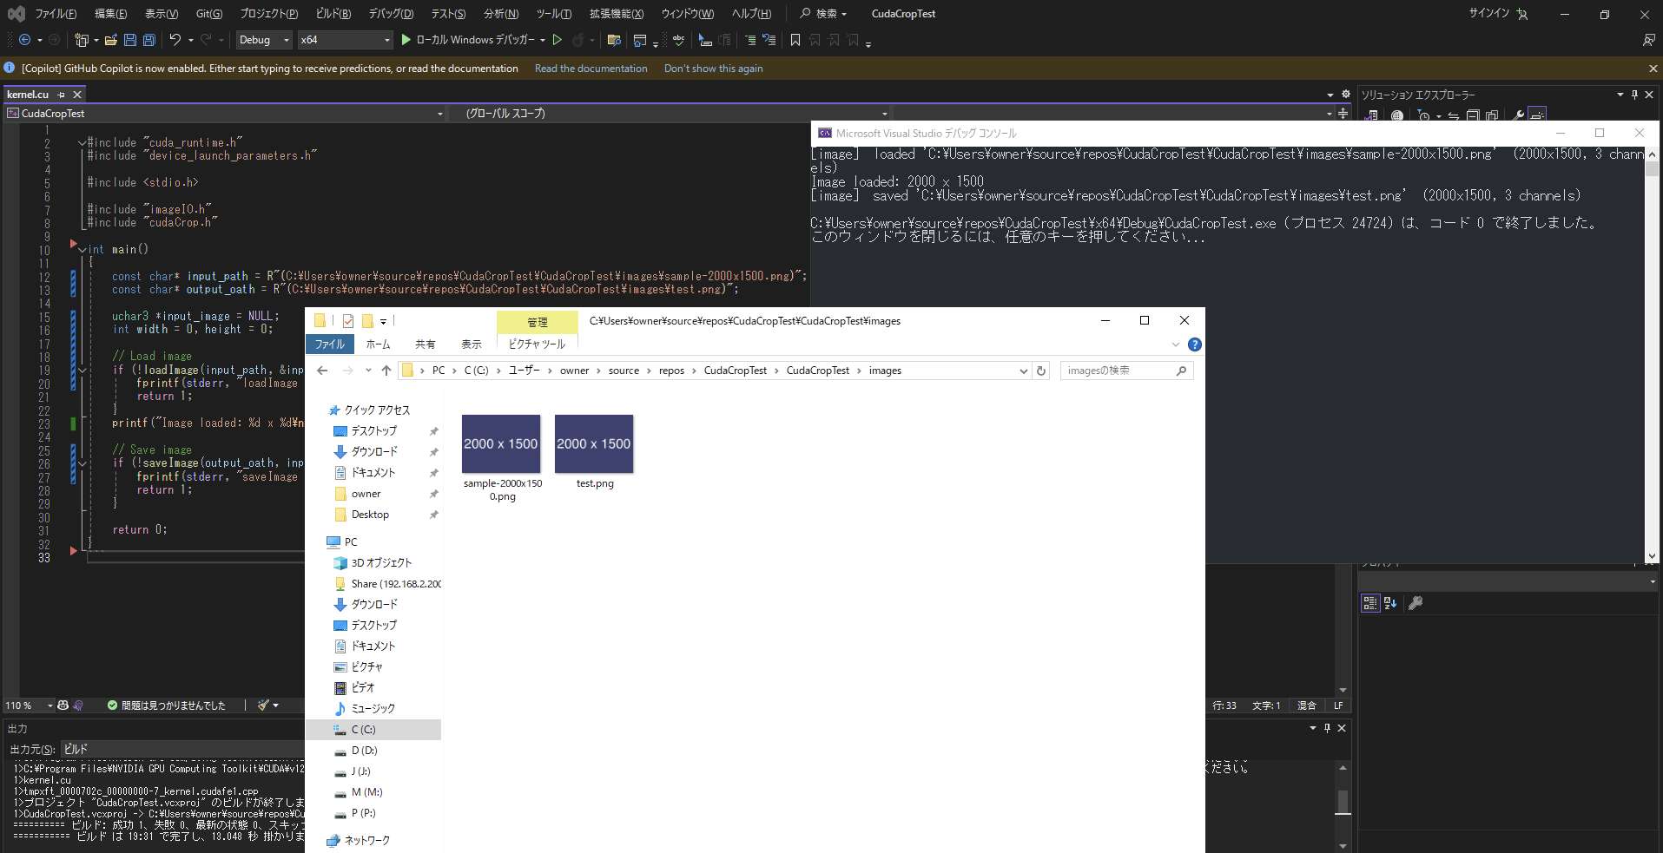Click the Bookmark toolbar icon
1663x853 pixels.
pyautogui.click(x=795, y=40)
